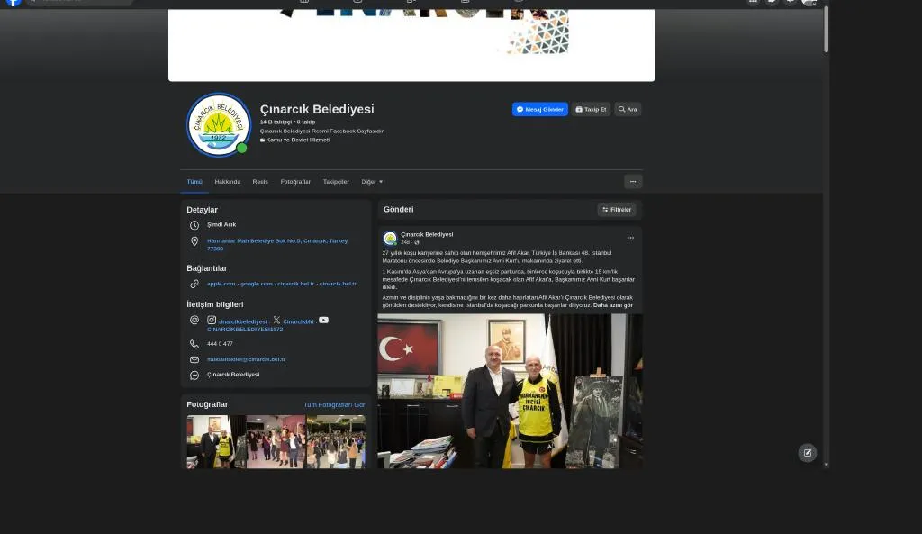Click the Detaylar section heading

click(x=202, y=210)
